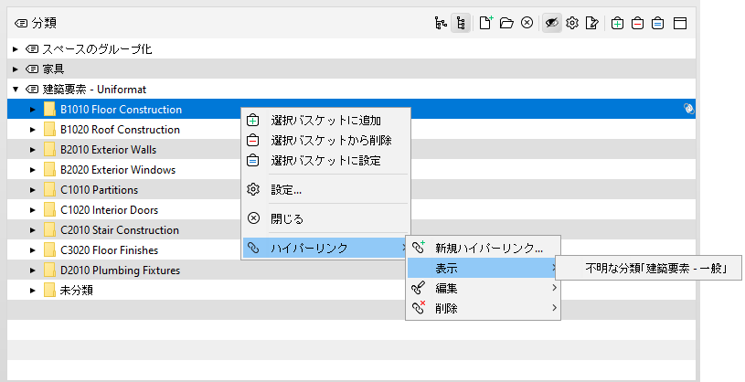Choose 選択バスケットから削除 menu entry
745x382 pixels.
coord(325,140)
